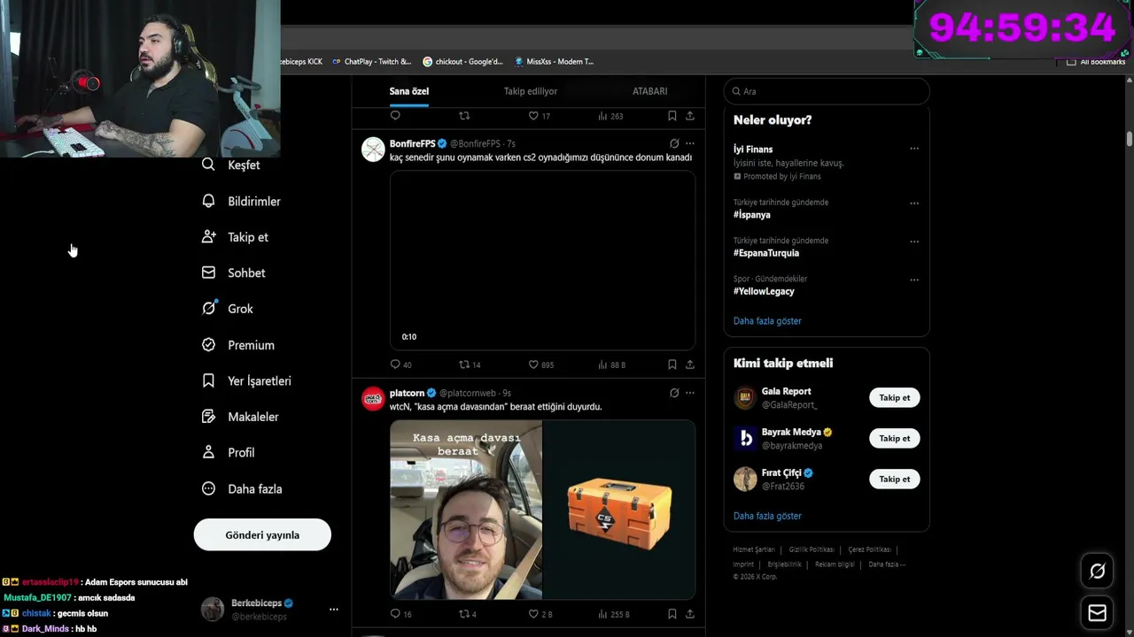1134x637 pixels.
Task: Open Gizlilik Politikası footer link
Action: 812,549
